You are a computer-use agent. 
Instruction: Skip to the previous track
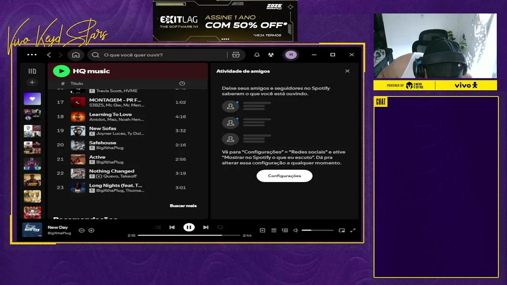[x=172, y=227]
